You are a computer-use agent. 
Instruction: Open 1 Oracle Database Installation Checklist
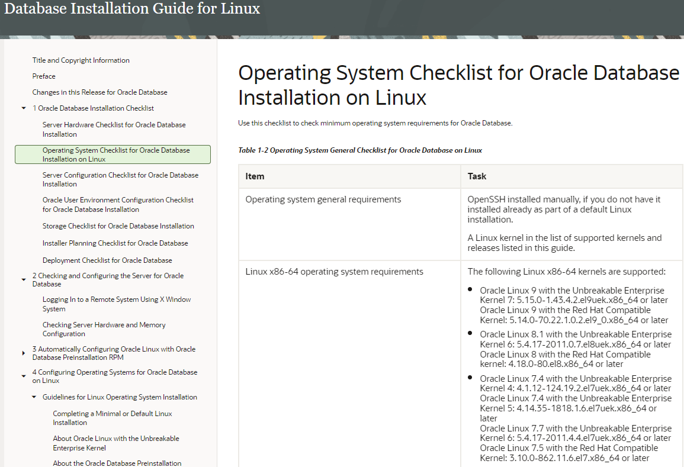93,108
